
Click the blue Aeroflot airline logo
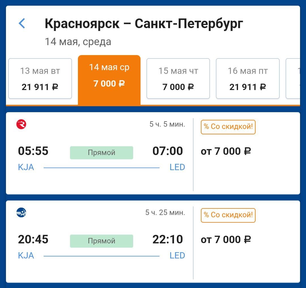[x=21, y=212]
